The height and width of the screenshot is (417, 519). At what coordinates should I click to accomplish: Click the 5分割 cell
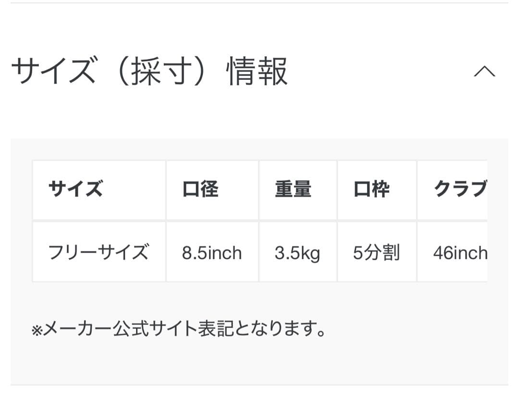[377, 252]
